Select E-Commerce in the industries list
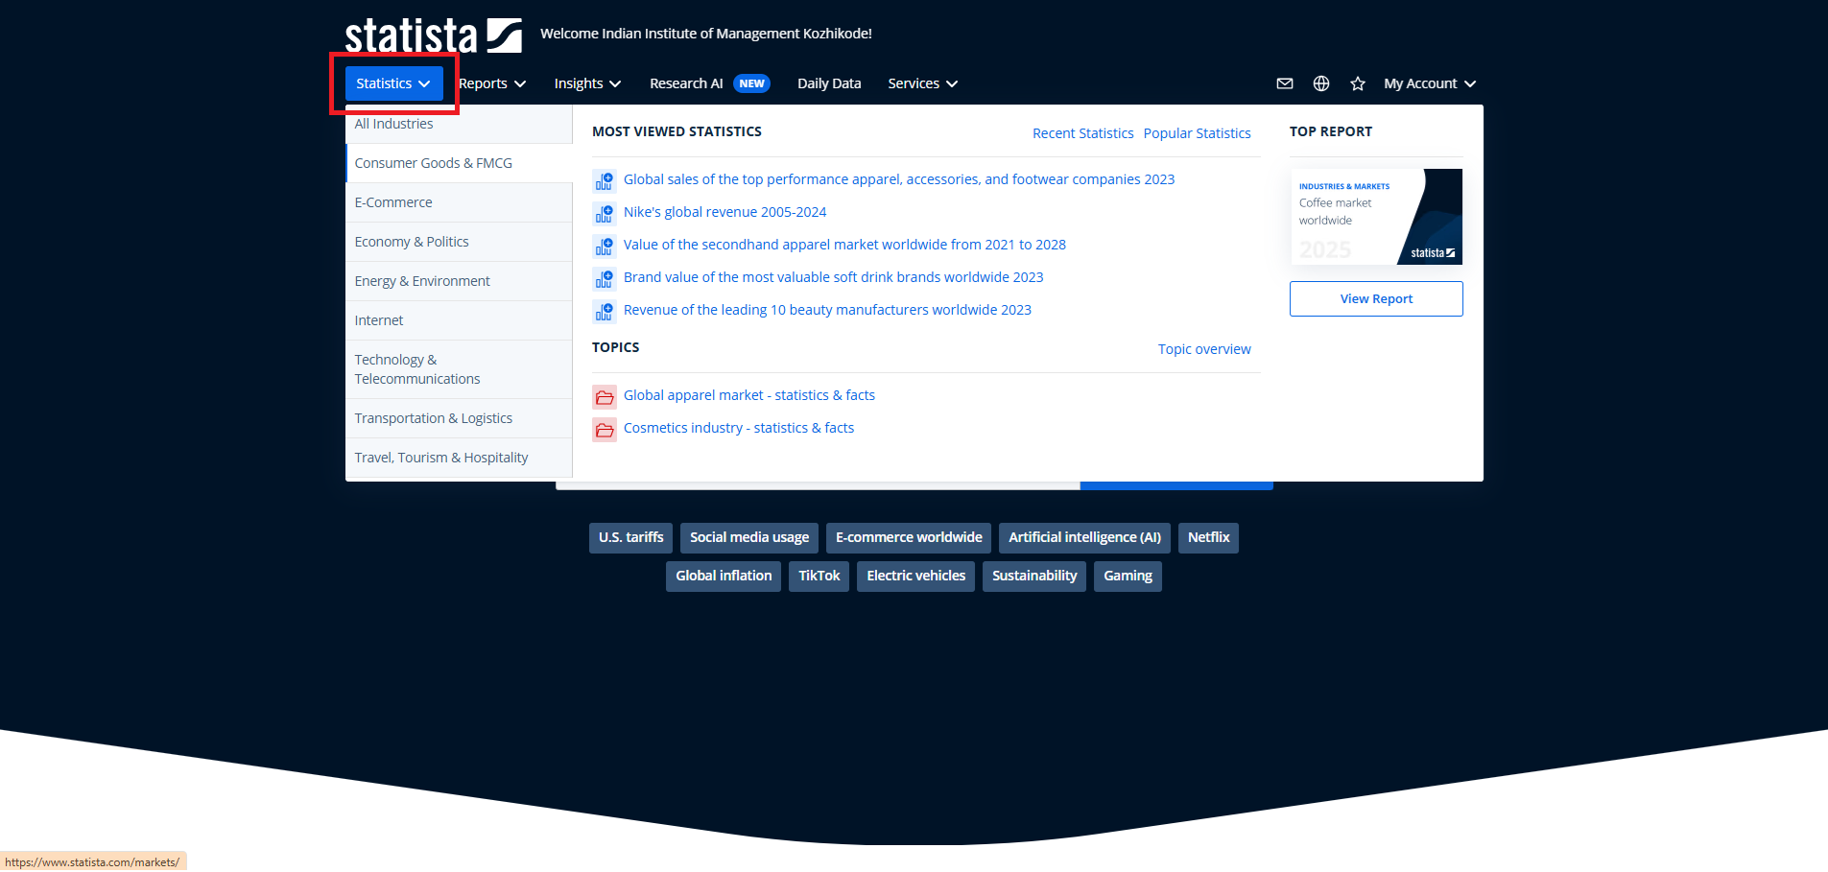The width and height of the screenshot is (1828, 872). click(393, 202)
